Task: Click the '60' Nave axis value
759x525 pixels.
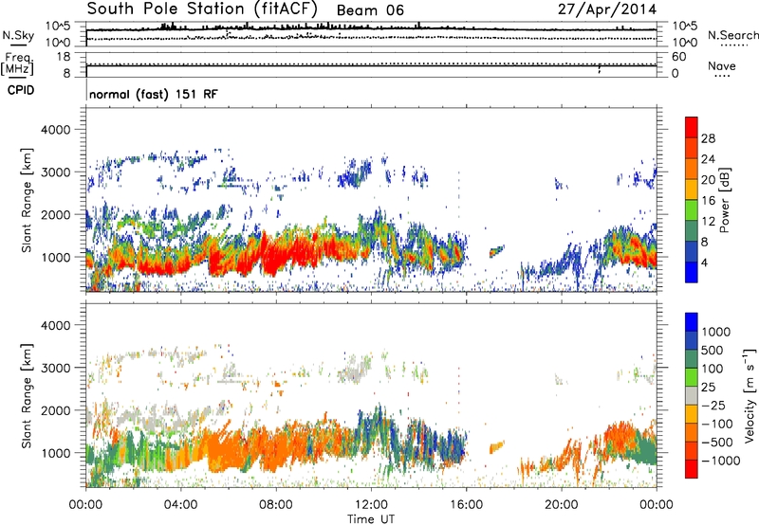Action: 678,57
